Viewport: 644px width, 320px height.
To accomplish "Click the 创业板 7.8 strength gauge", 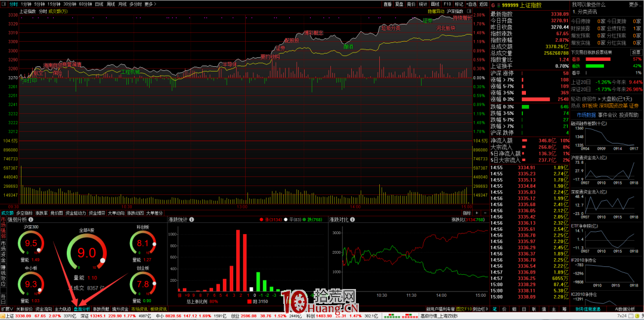I will point(143,284).
